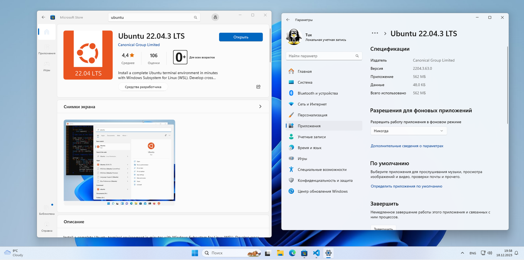Open the Canonical Group Limited publisher link in Store

139,45
